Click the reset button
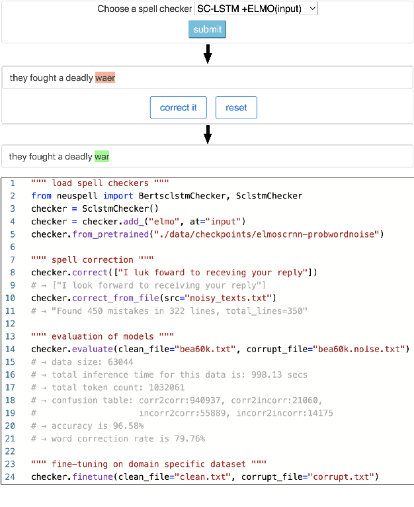Viewport: 414px width, 507px height. [236, 107]
